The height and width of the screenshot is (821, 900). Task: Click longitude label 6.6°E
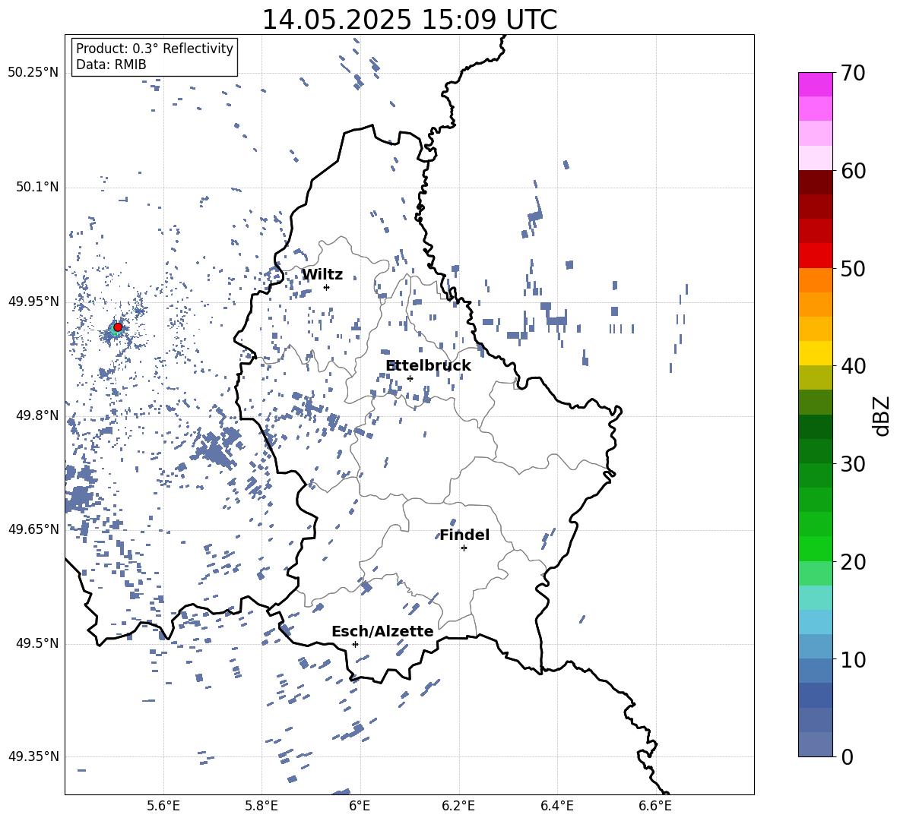pyautogui.click(x=655, y=806)
